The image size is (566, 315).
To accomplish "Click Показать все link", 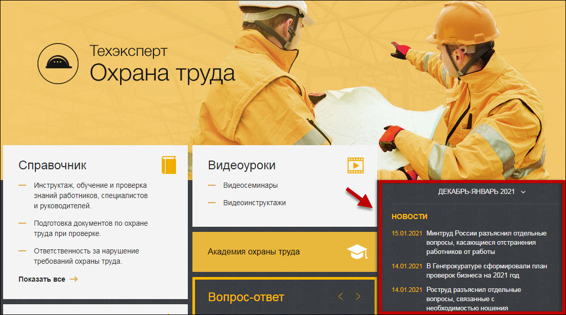I will point(42,279).
